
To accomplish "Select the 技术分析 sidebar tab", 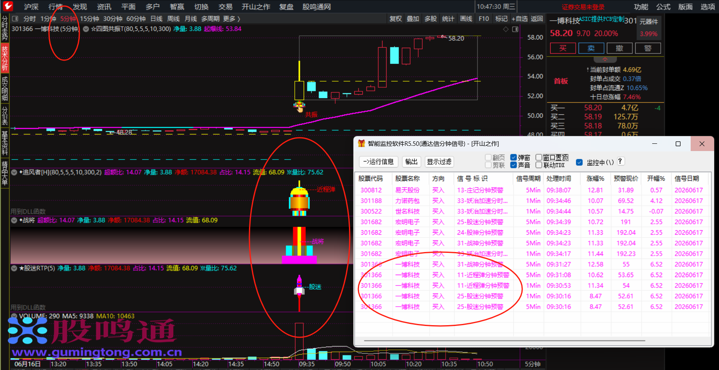I will click(4, 59).
